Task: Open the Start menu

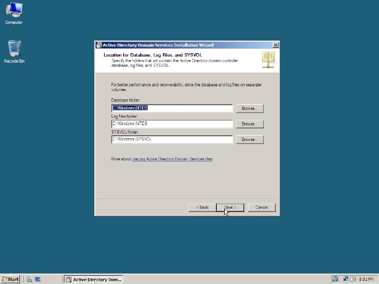Action: click(10, 279)
